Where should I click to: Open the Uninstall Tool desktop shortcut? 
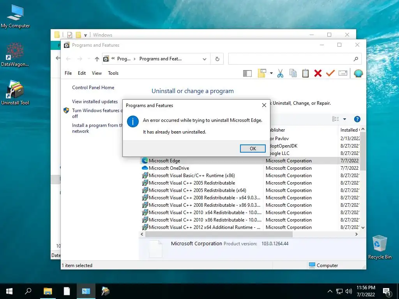click(15, 93)
